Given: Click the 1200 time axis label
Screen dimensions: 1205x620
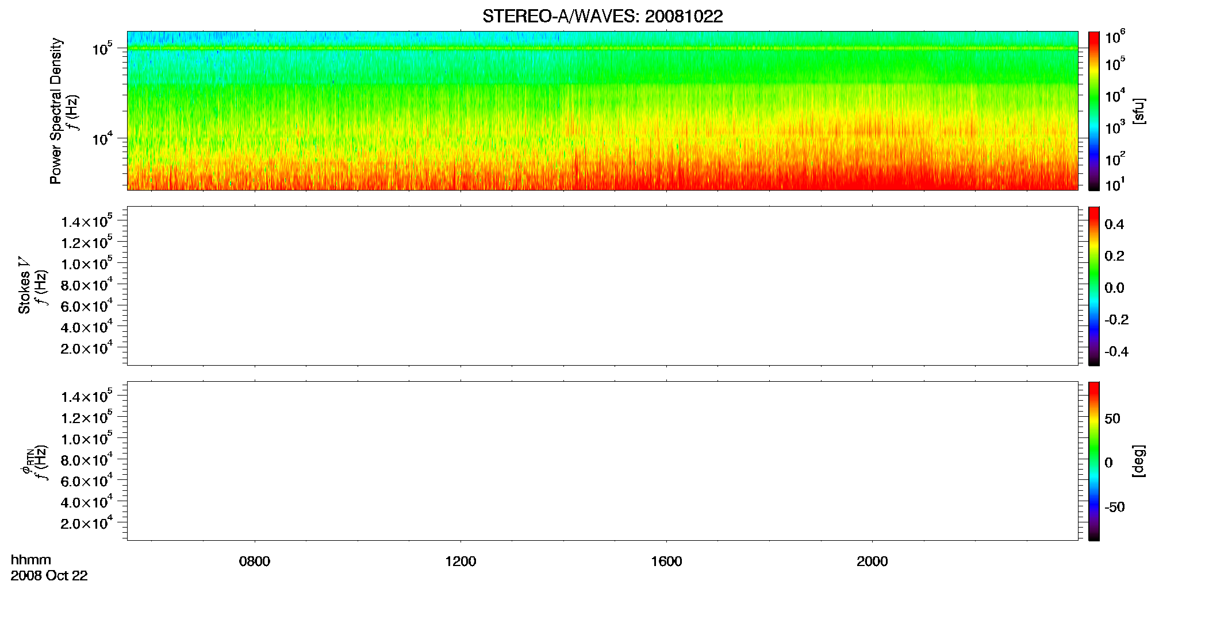Looking at the screenshot, I should click(460, 561).
